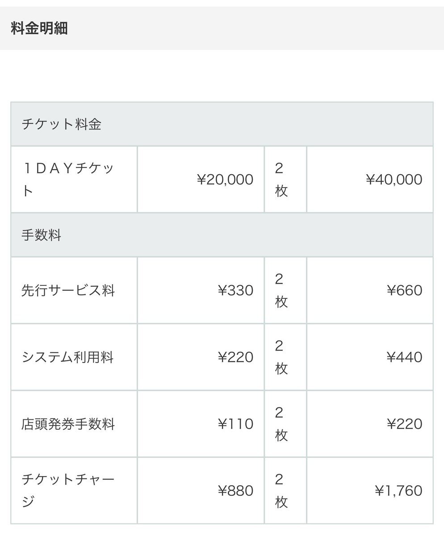Select the ¥20,000 unit price

225,180
